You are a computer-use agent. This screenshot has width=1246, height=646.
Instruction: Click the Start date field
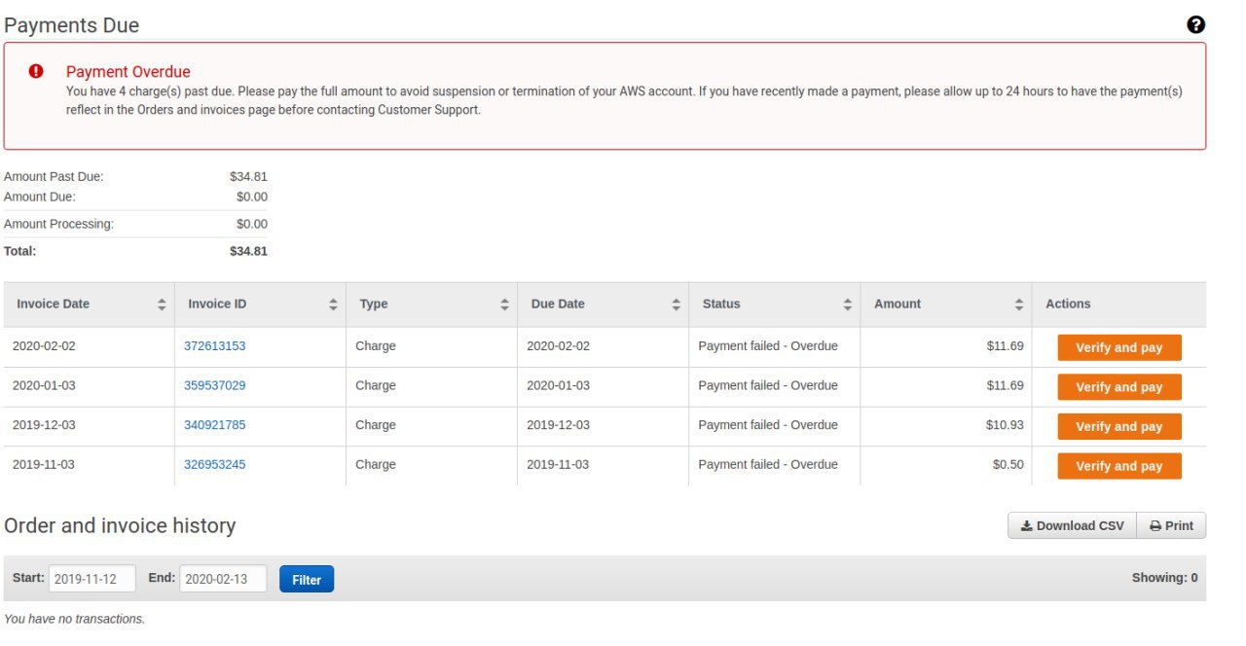92,580
